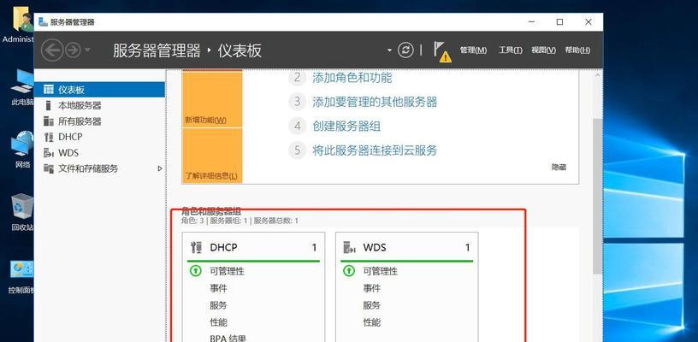Open the 工具(T) menu
Image resolution: width=698 pixels, height=342 pixels.
coord(510,50)
